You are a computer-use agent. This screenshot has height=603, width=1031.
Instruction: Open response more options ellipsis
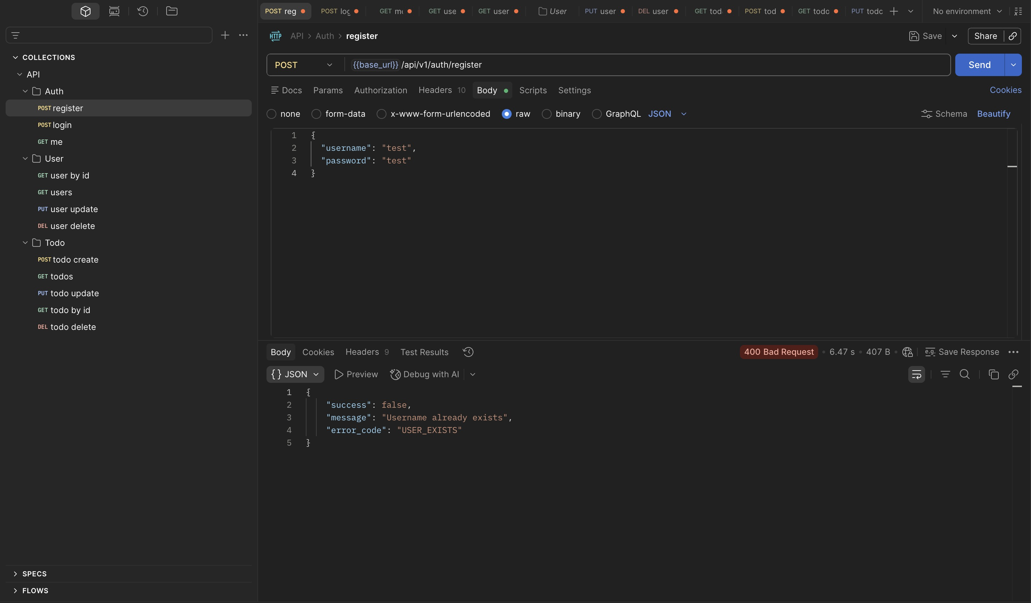click(x=1013, y=352)
